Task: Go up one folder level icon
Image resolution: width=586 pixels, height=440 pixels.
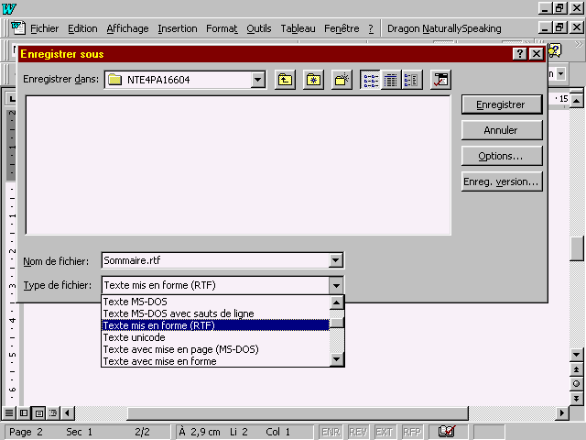Action: [x=285, y=80]
